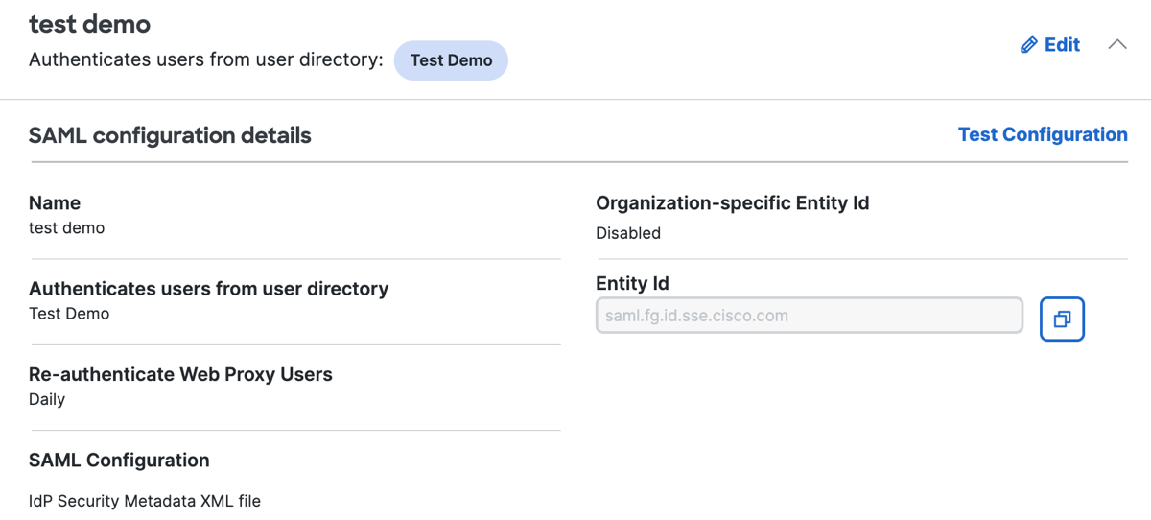The image size is (1151, 520).
Task: Click the SAML Configuration label
Action: (x=119, y=461)
